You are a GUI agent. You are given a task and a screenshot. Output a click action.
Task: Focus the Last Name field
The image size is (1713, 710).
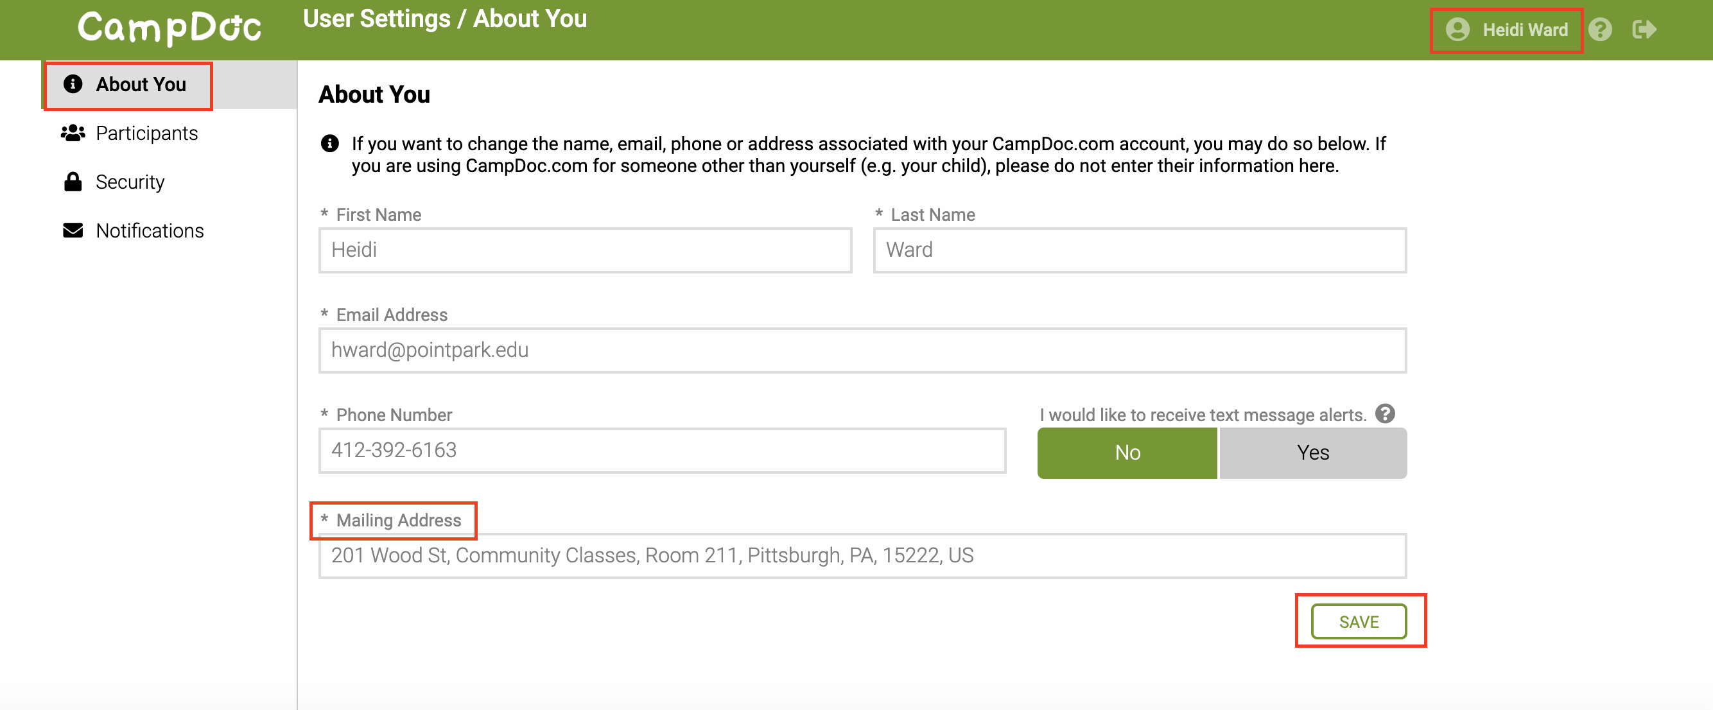[x=1139, y=250]
